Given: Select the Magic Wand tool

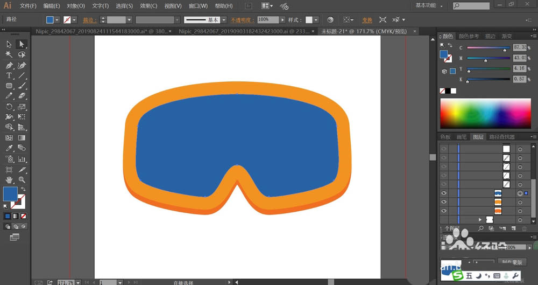Looking at the screenshot, I should [x=9, y=54].
